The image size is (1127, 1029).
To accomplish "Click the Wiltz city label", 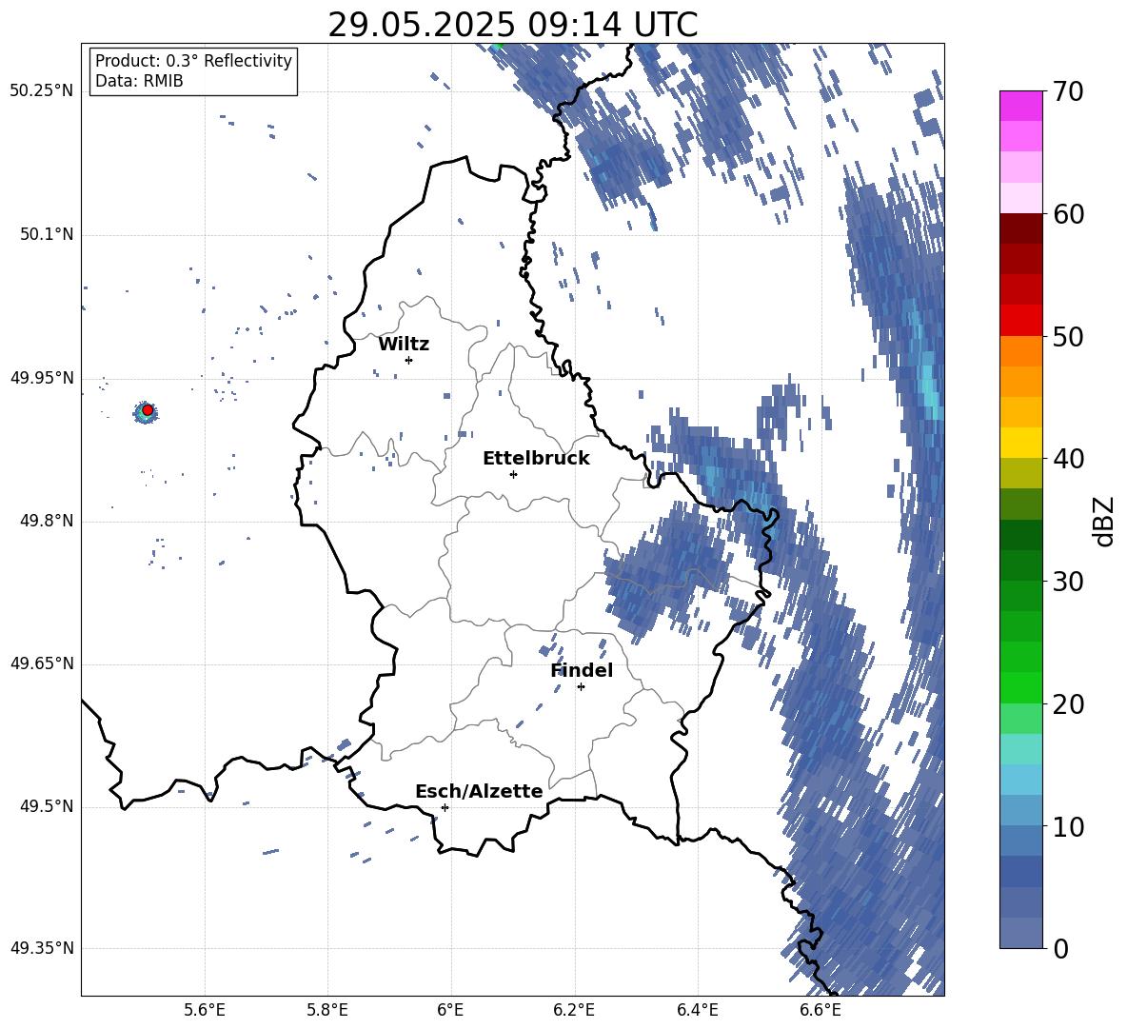I will [x=404, y=345].
